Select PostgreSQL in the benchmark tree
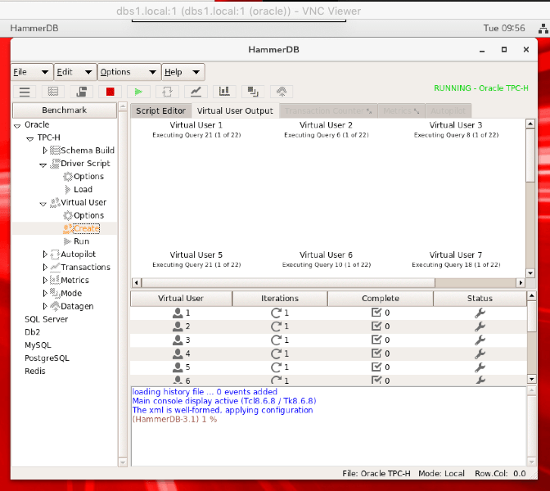Viewport: 550px width, 491px height. tap(46, 358)
